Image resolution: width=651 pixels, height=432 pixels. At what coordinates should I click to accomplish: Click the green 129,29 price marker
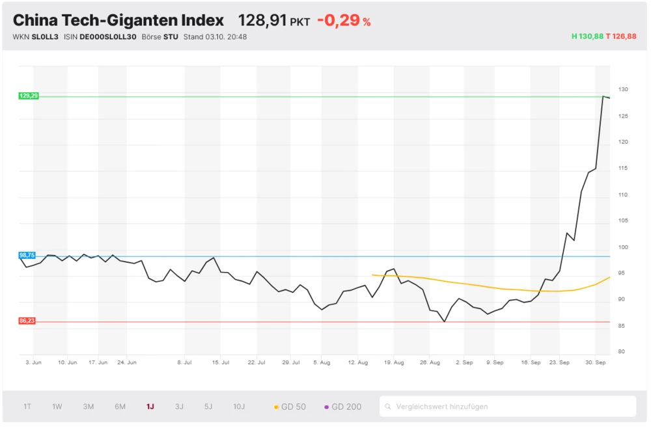click(x=27, y=96)
